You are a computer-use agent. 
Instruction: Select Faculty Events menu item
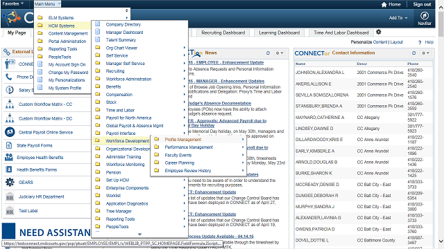click(178, 155)
